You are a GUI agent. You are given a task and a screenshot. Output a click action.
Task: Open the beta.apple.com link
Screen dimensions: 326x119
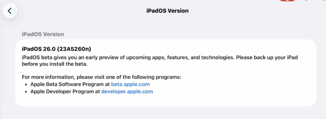pos(130,84)
